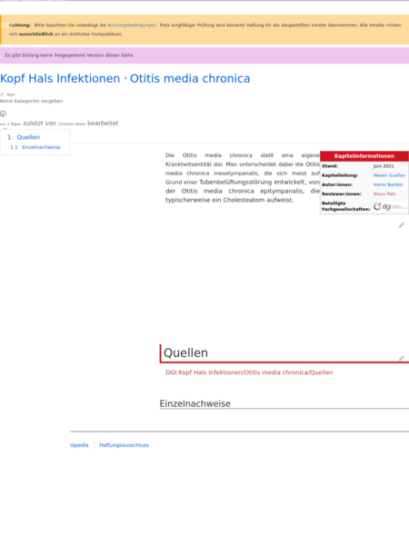This screenshot has width=409, height=545.
Task: Open Hanni Bartels author link
Action: click(x=388, y=184)
